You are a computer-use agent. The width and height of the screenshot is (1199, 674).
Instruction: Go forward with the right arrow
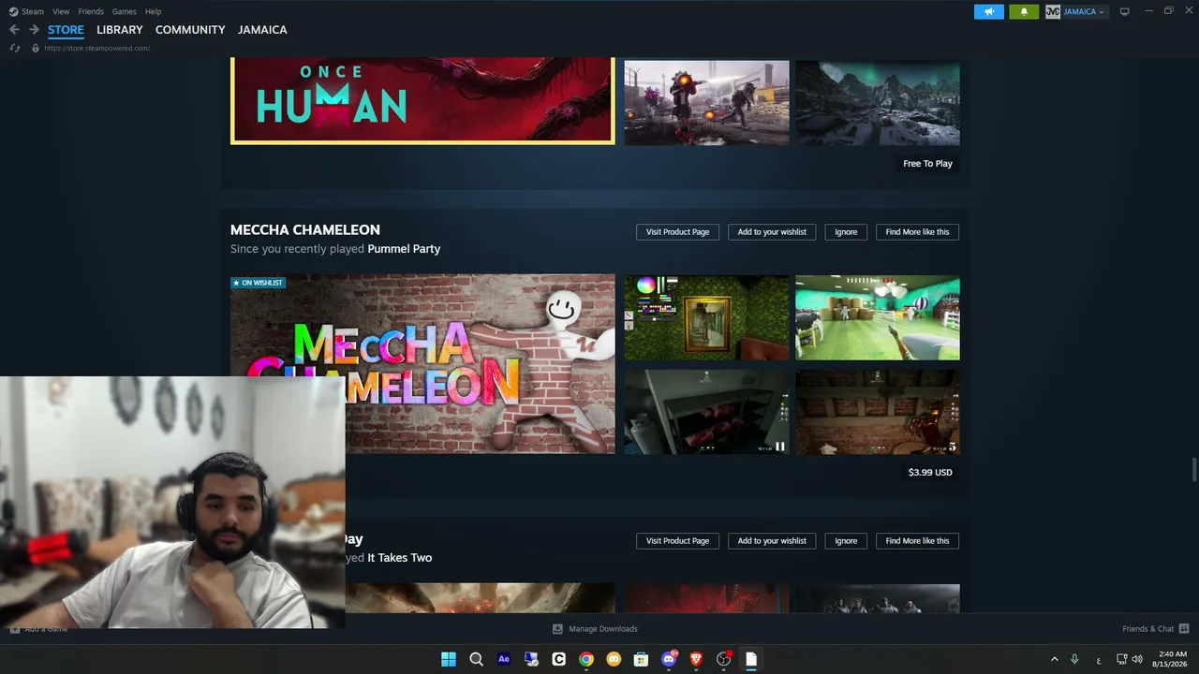(34, 30)
